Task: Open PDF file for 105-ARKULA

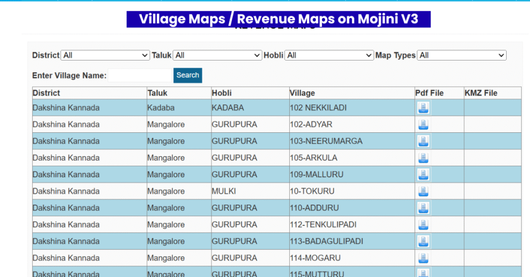Action: tap(423, 158)
